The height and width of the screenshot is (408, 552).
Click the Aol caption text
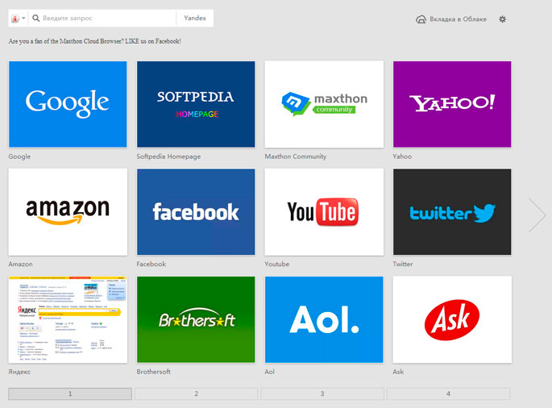[269, 372]
